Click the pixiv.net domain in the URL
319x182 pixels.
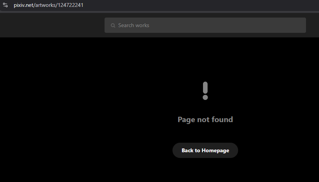[x=23, y=5]
